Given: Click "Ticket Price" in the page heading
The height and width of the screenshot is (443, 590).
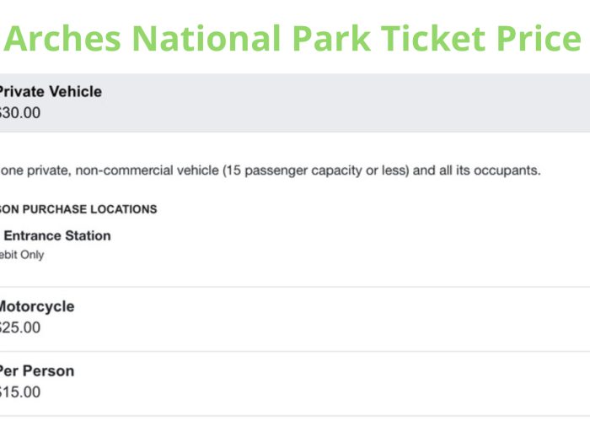Looking at the screenshot, I should coord(481,39).
